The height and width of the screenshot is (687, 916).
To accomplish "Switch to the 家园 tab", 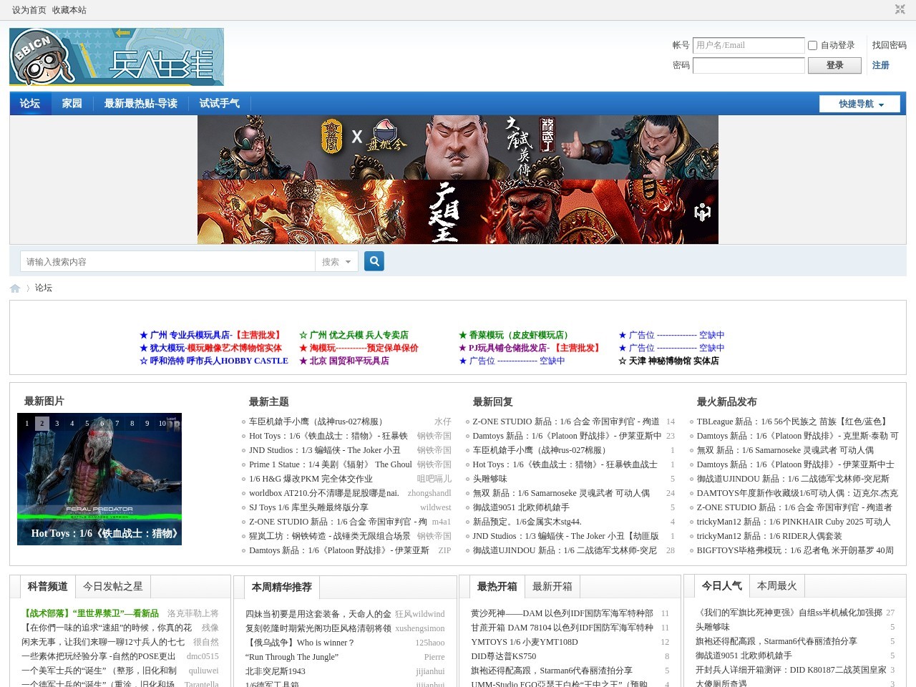I will (72, 103).
